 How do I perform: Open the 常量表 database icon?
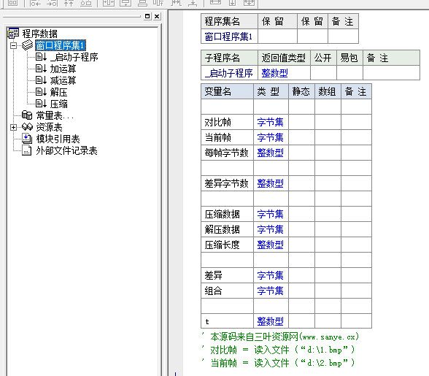tap(27, 115)
